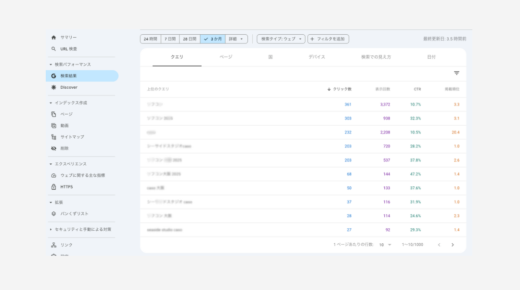Click the サイトマップ icon
This screenshot has width=520, height=290.
pos(54,137)
